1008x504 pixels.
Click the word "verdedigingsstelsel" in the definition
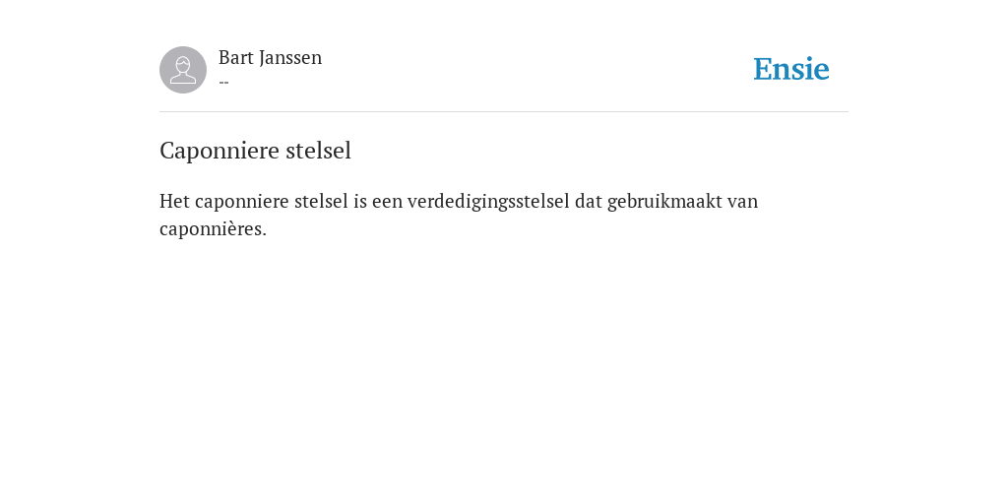click(488, 202)
